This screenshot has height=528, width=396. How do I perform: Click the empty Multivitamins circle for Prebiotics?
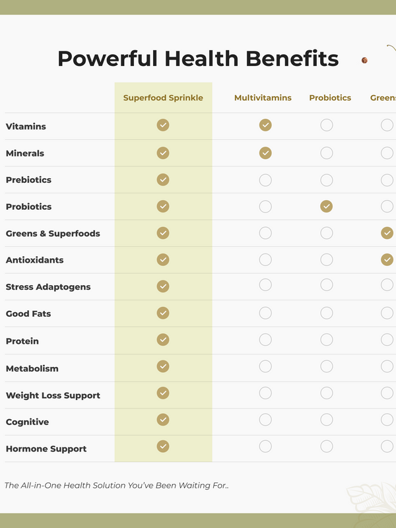(265, 180)
